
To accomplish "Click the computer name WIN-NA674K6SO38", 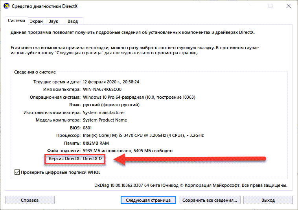I will (102, 89).
